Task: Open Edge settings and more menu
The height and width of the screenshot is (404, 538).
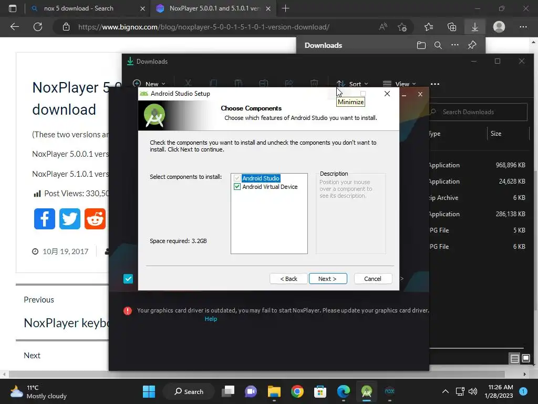Action: coord(523,27)
